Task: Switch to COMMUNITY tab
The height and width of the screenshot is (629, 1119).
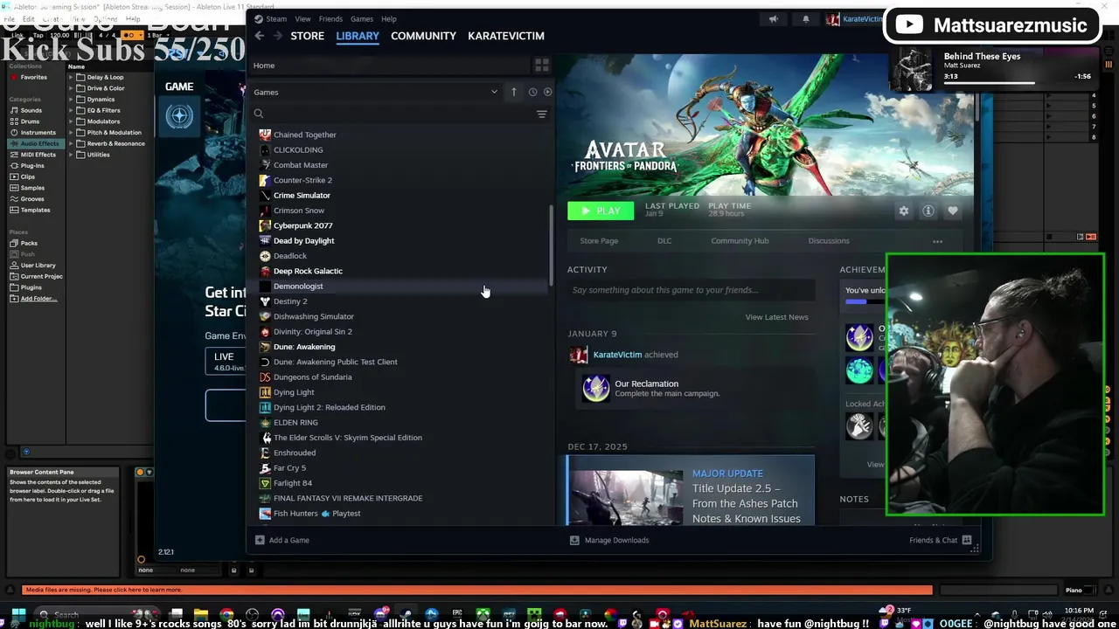Action: click(423, 36)
